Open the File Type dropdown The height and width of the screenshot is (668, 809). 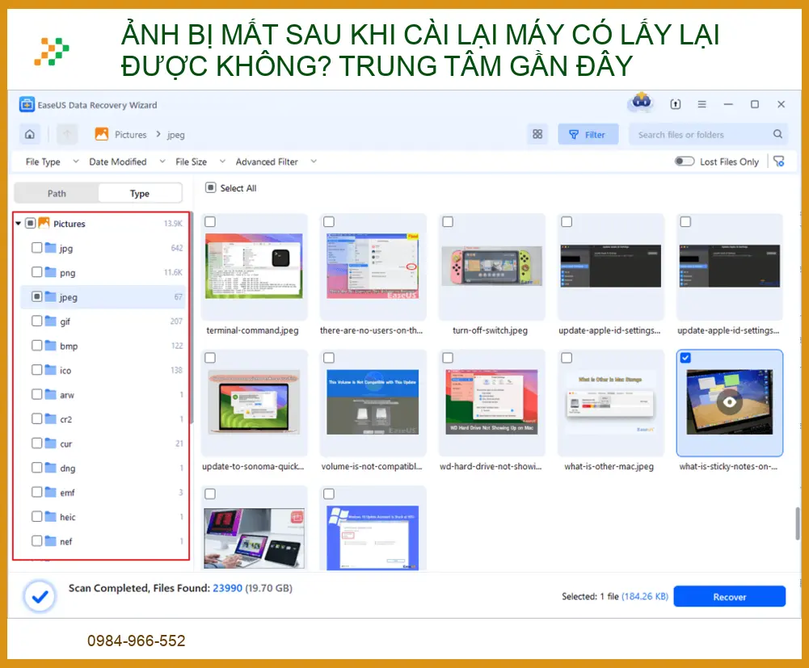click(x=52, y=162)
